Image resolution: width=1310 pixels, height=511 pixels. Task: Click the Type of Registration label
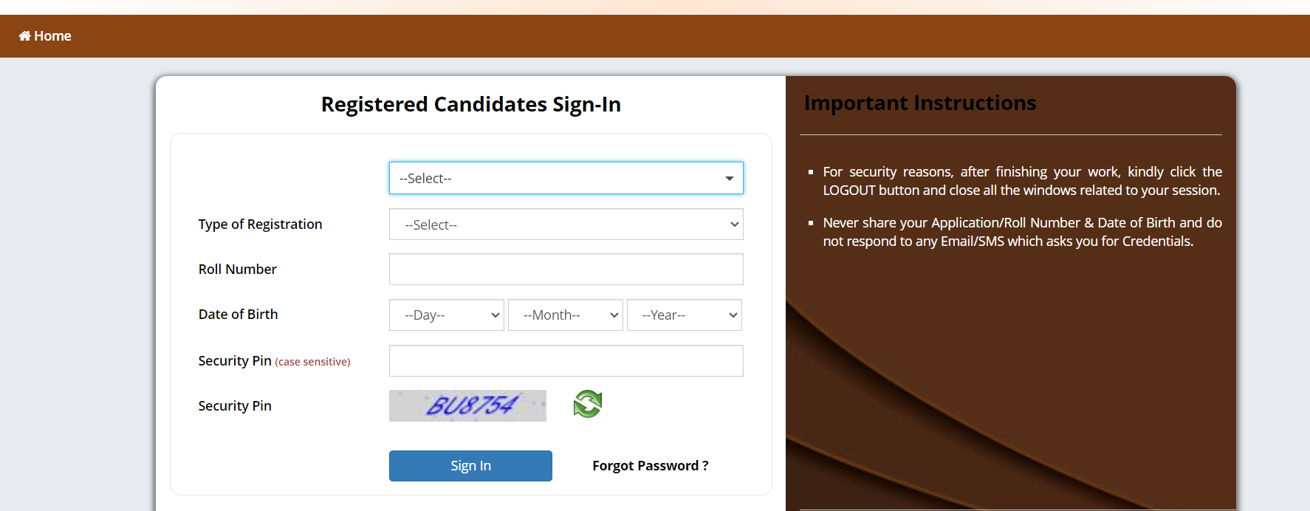coord(260,224)
